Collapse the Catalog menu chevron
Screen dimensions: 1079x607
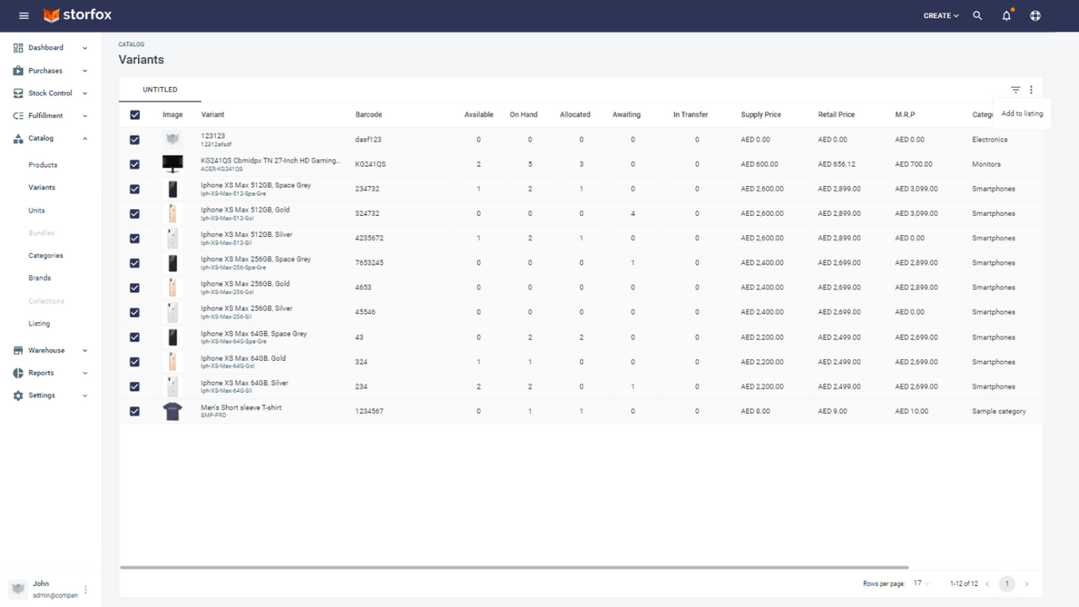pos(85,138)
